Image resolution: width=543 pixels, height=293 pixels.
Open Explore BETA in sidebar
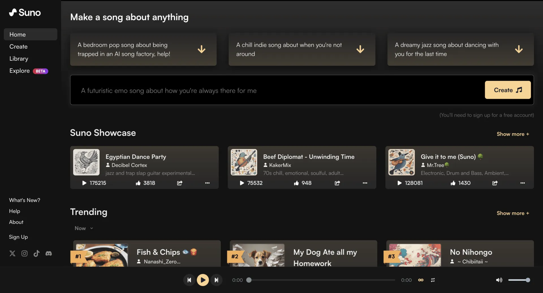[29, 71]
